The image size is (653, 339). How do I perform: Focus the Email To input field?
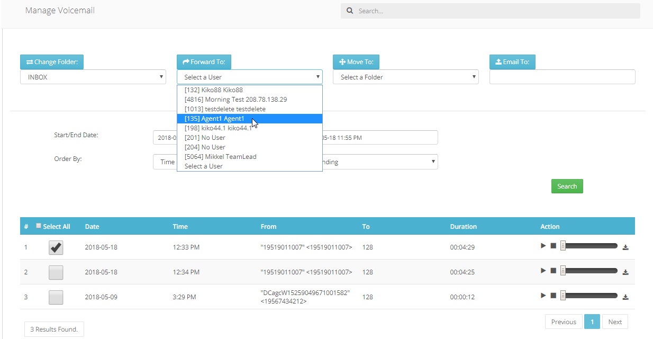point(562,77)
